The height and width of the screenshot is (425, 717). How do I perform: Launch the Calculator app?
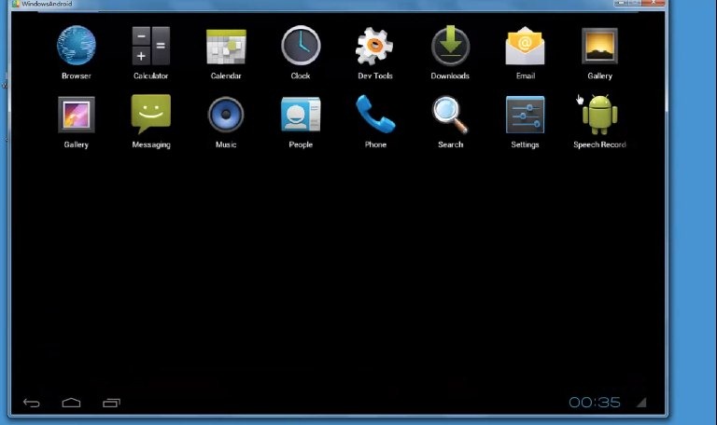tap(151, 46)
